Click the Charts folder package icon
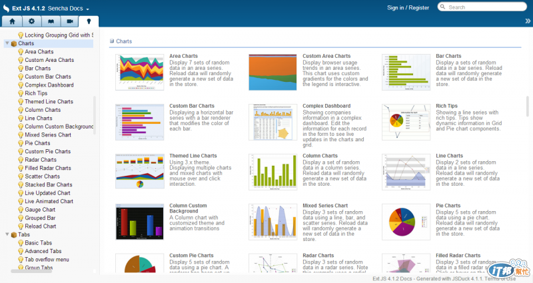 coord(14,43)
